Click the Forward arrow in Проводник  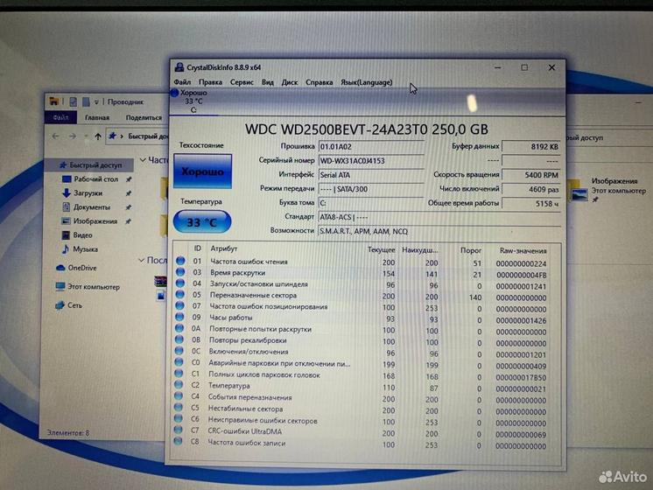(73, 136)
